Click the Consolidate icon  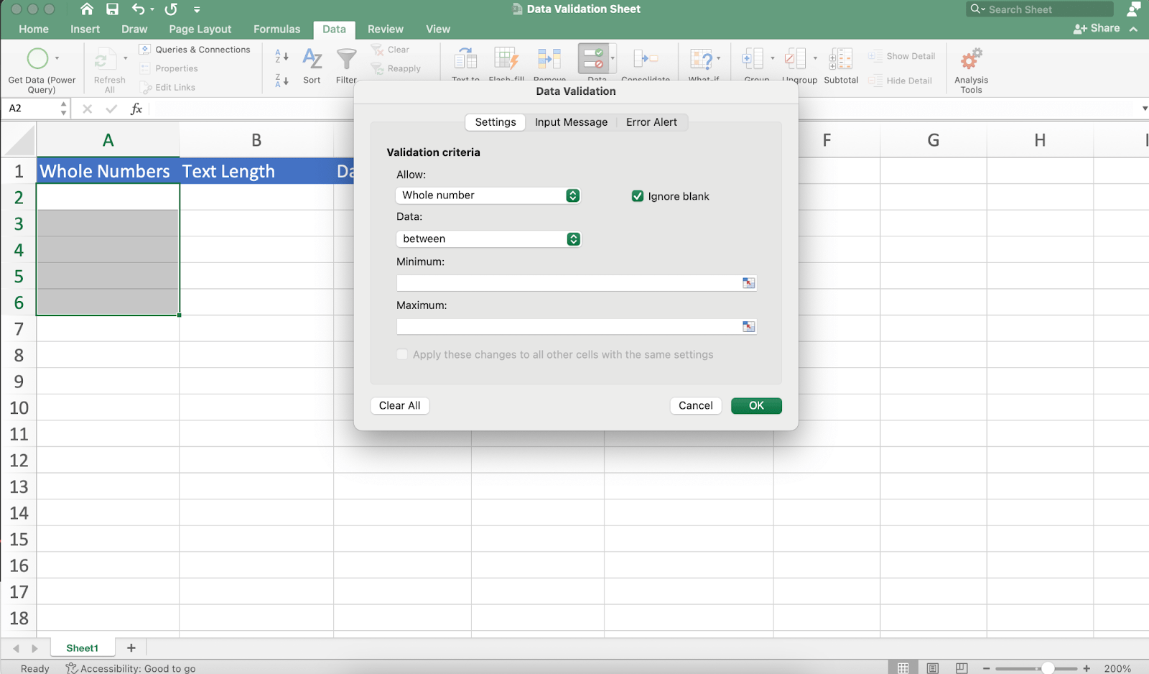click(x=645, y=59)
